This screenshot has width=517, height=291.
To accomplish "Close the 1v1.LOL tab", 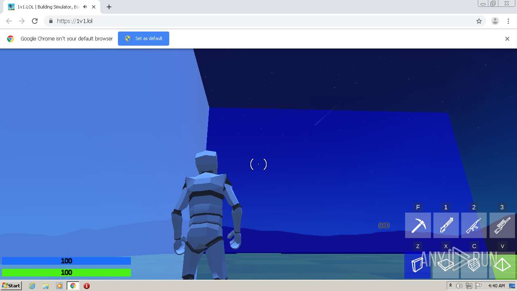I will (94, 7).
